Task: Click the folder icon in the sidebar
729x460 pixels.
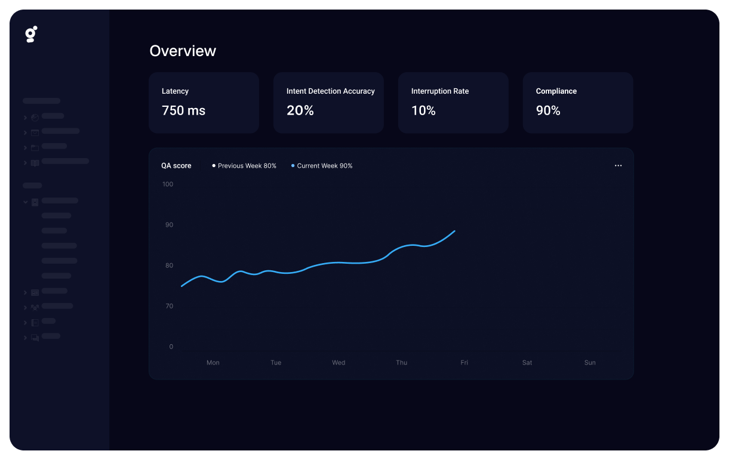Action: pyautogui.click(x=34, y=146)
